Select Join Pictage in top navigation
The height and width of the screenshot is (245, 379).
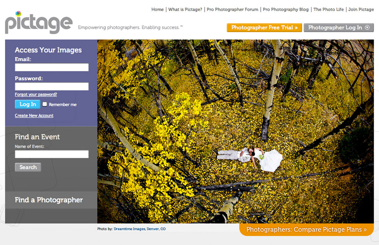(361, 9)
